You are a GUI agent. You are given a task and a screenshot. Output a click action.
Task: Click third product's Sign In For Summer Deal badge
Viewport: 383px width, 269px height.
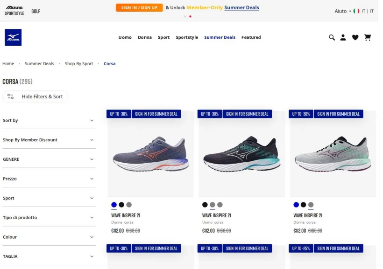[x=339, y=114]
